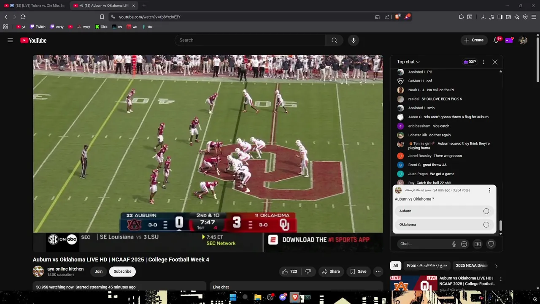
Task: Open the Brave Shields lion icon
Action: 397,17
